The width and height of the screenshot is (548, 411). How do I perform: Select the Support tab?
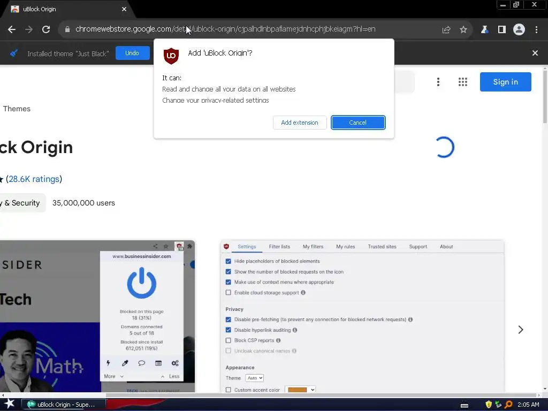(x=418, y=246)
